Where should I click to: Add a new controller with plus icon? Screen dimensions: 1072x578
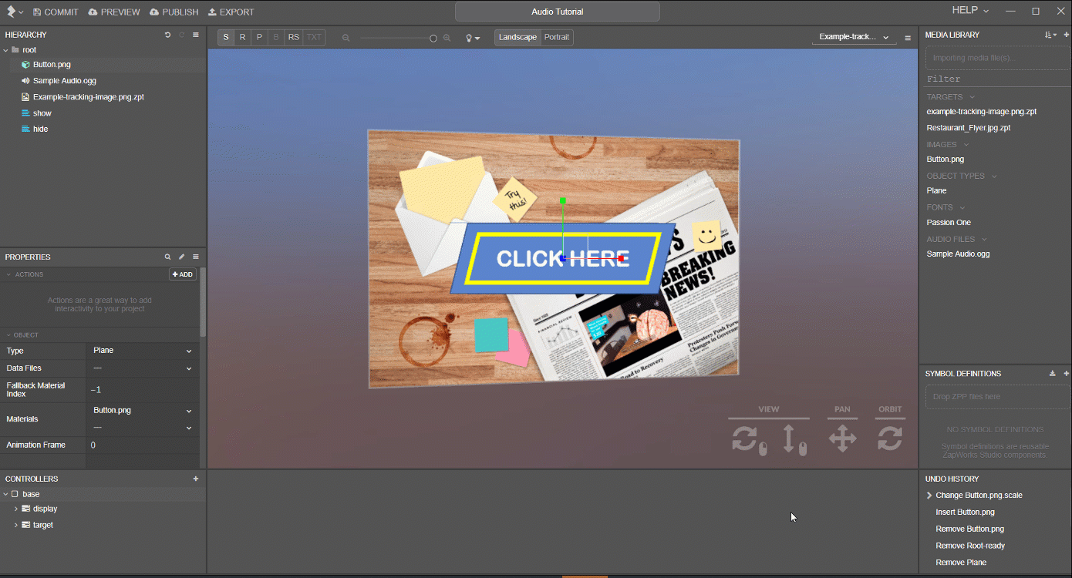[x=196, y=479]
